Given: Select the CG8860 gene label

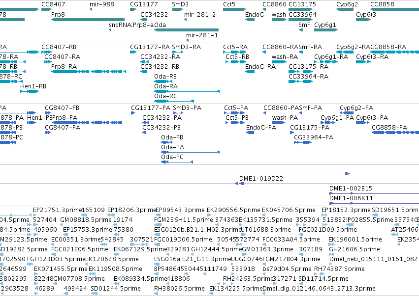Looking at the screenshot, I should coord(274,4).
